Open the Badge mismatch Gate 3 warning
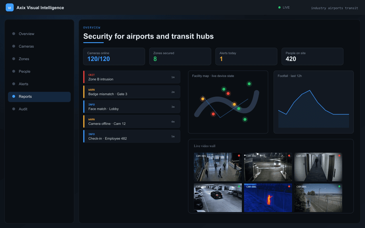 [132, 92]
